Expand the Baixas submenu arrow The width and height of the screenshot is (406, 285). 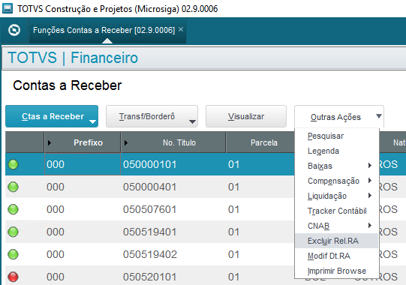click(x=370, y=166)
